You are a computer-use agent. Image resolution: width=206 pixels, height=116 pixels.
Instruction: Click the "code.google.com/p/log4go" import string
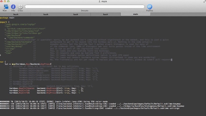tap(20, 24)
